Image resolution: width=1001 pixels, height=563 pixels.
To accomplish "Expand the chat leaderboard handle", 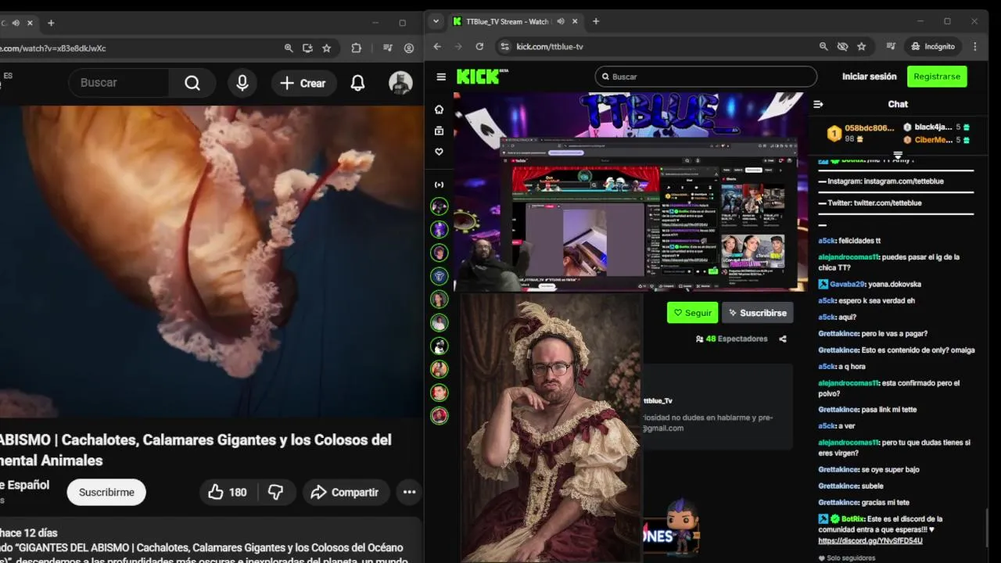I will 898,155.
